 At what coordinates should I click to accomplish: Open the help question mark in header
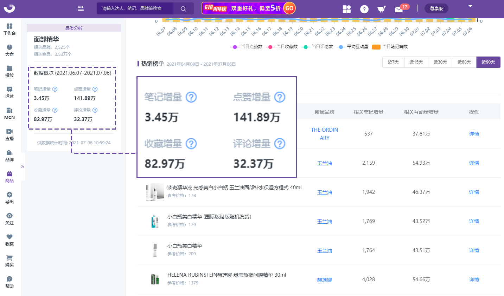(364, 9)
